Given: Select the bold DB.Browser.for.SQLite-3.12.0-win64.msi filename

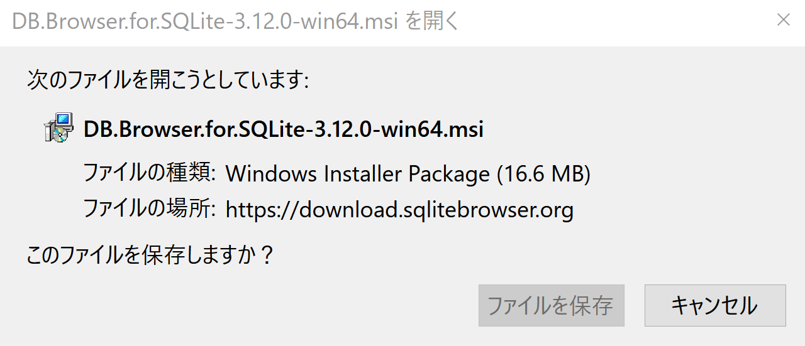Looking at the screenshot, I should coord(284,129).
